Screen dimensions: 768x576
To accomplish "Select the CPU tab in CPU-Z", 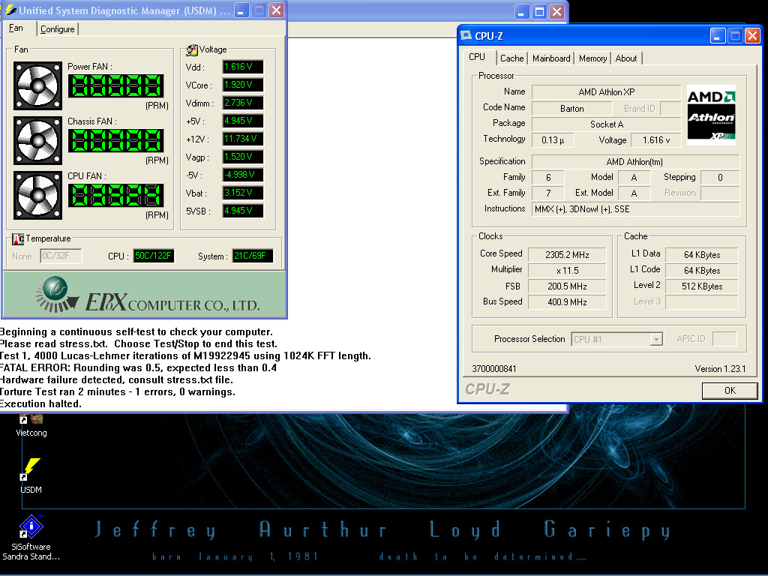I will click(x=477, y=57).
